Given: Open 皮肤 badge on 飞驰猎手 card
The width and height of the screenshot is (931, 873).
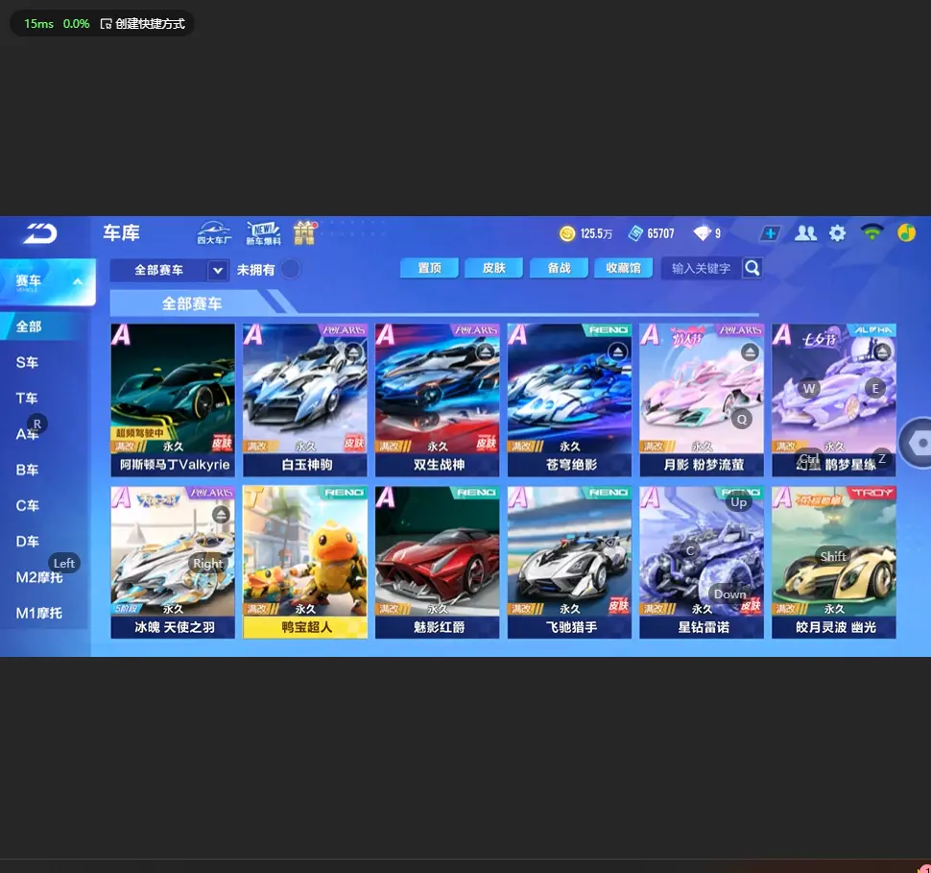Looking at the screenshot, I should [619, 606].
